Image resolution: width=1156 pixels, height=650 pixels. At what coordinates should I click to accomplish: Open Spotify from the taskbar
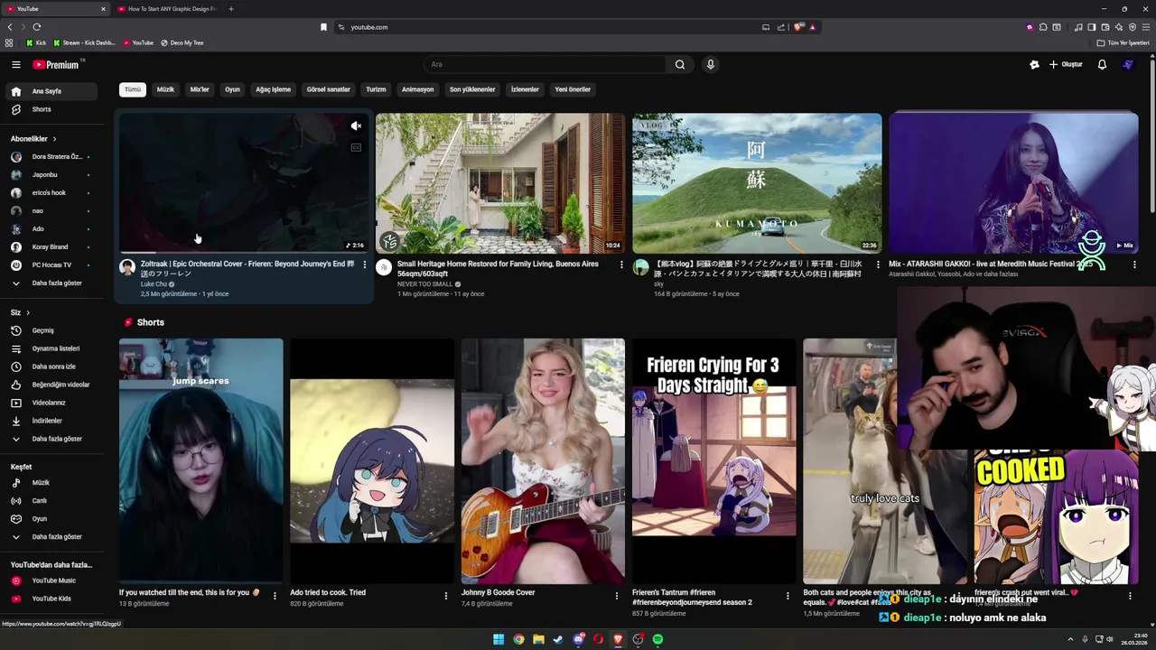657,639
